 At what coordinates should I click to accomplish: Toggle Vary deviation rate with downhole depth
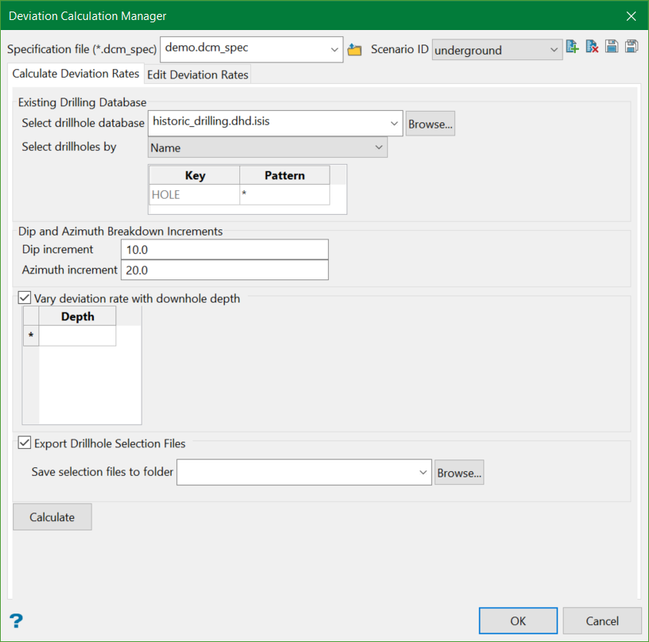coord(25,299)
